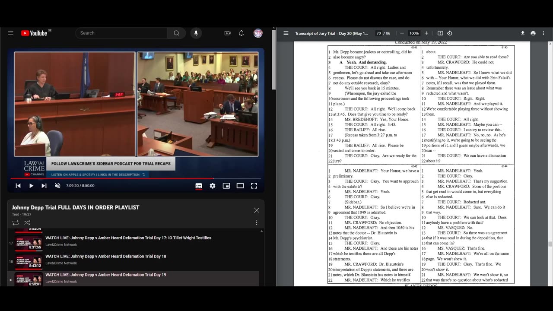Close the playlist panel

[x=257, y=210]
